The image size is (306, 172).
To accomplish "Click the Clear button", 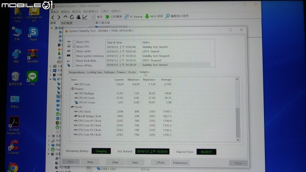I will 115,162.
